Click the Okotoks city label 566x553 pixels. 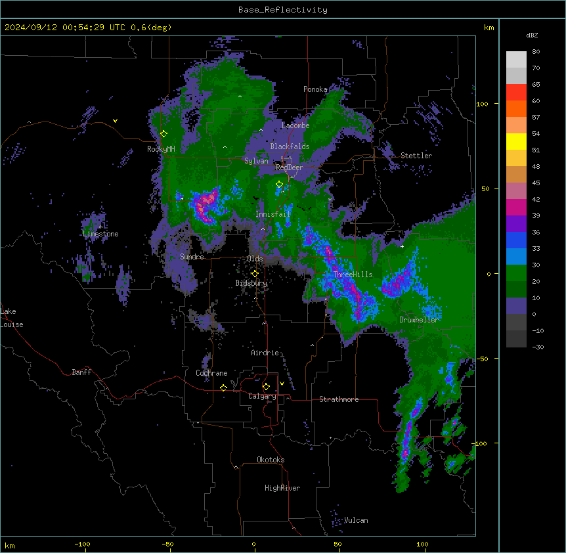pos(271,460)
